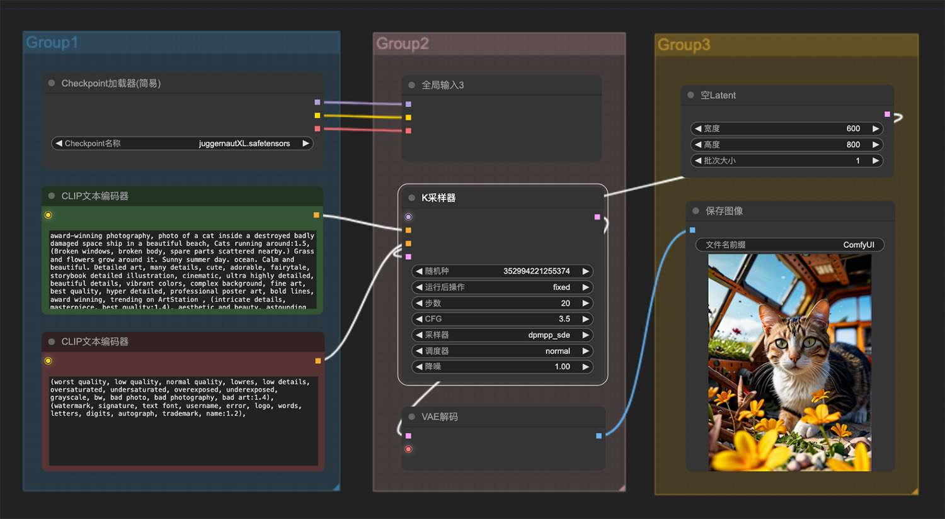Screen dimensions: 945x519
Task: Click the Group1 resize corner handle
Action: point(336,488)
